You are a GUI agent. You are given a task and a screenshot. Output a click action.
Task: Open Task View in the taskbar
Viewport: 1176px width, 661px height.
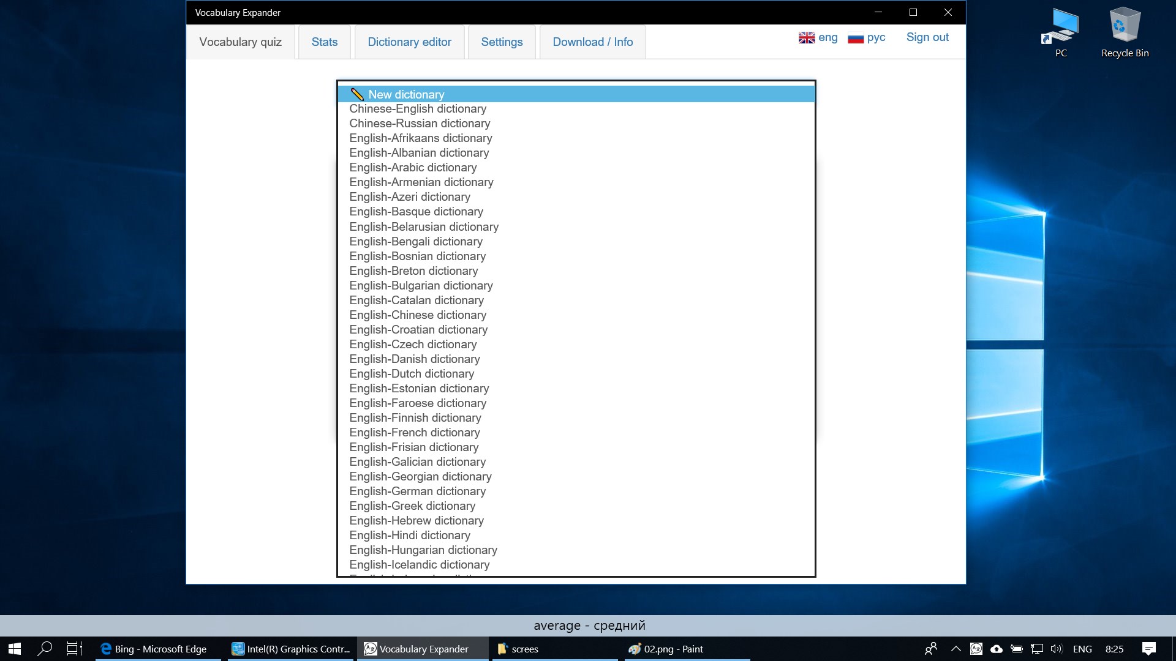(74, 649)
